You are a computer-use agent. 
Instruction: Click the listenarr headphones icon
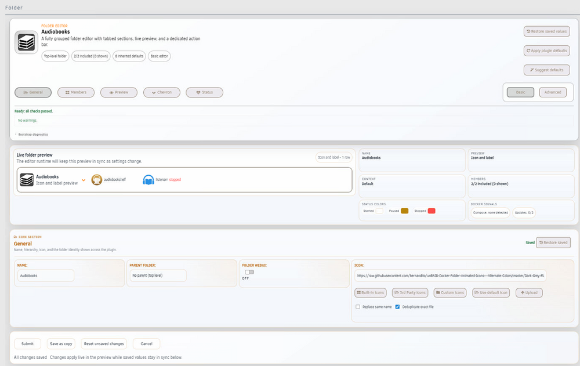pyautogui.click(x=148, y=180)
